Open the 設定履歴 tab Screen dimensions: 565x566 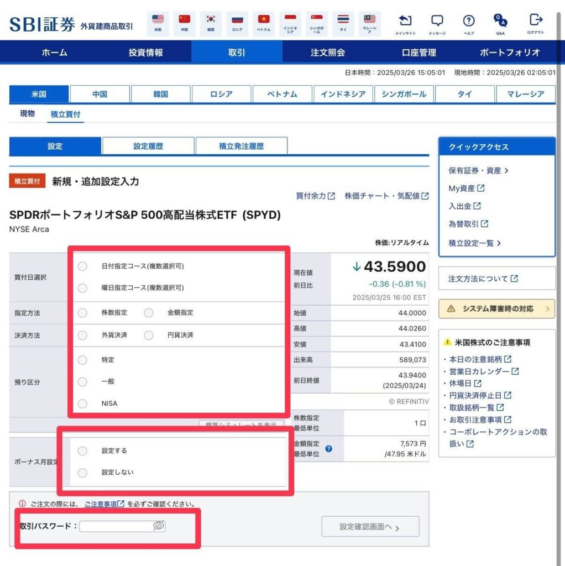click(148, 146)
